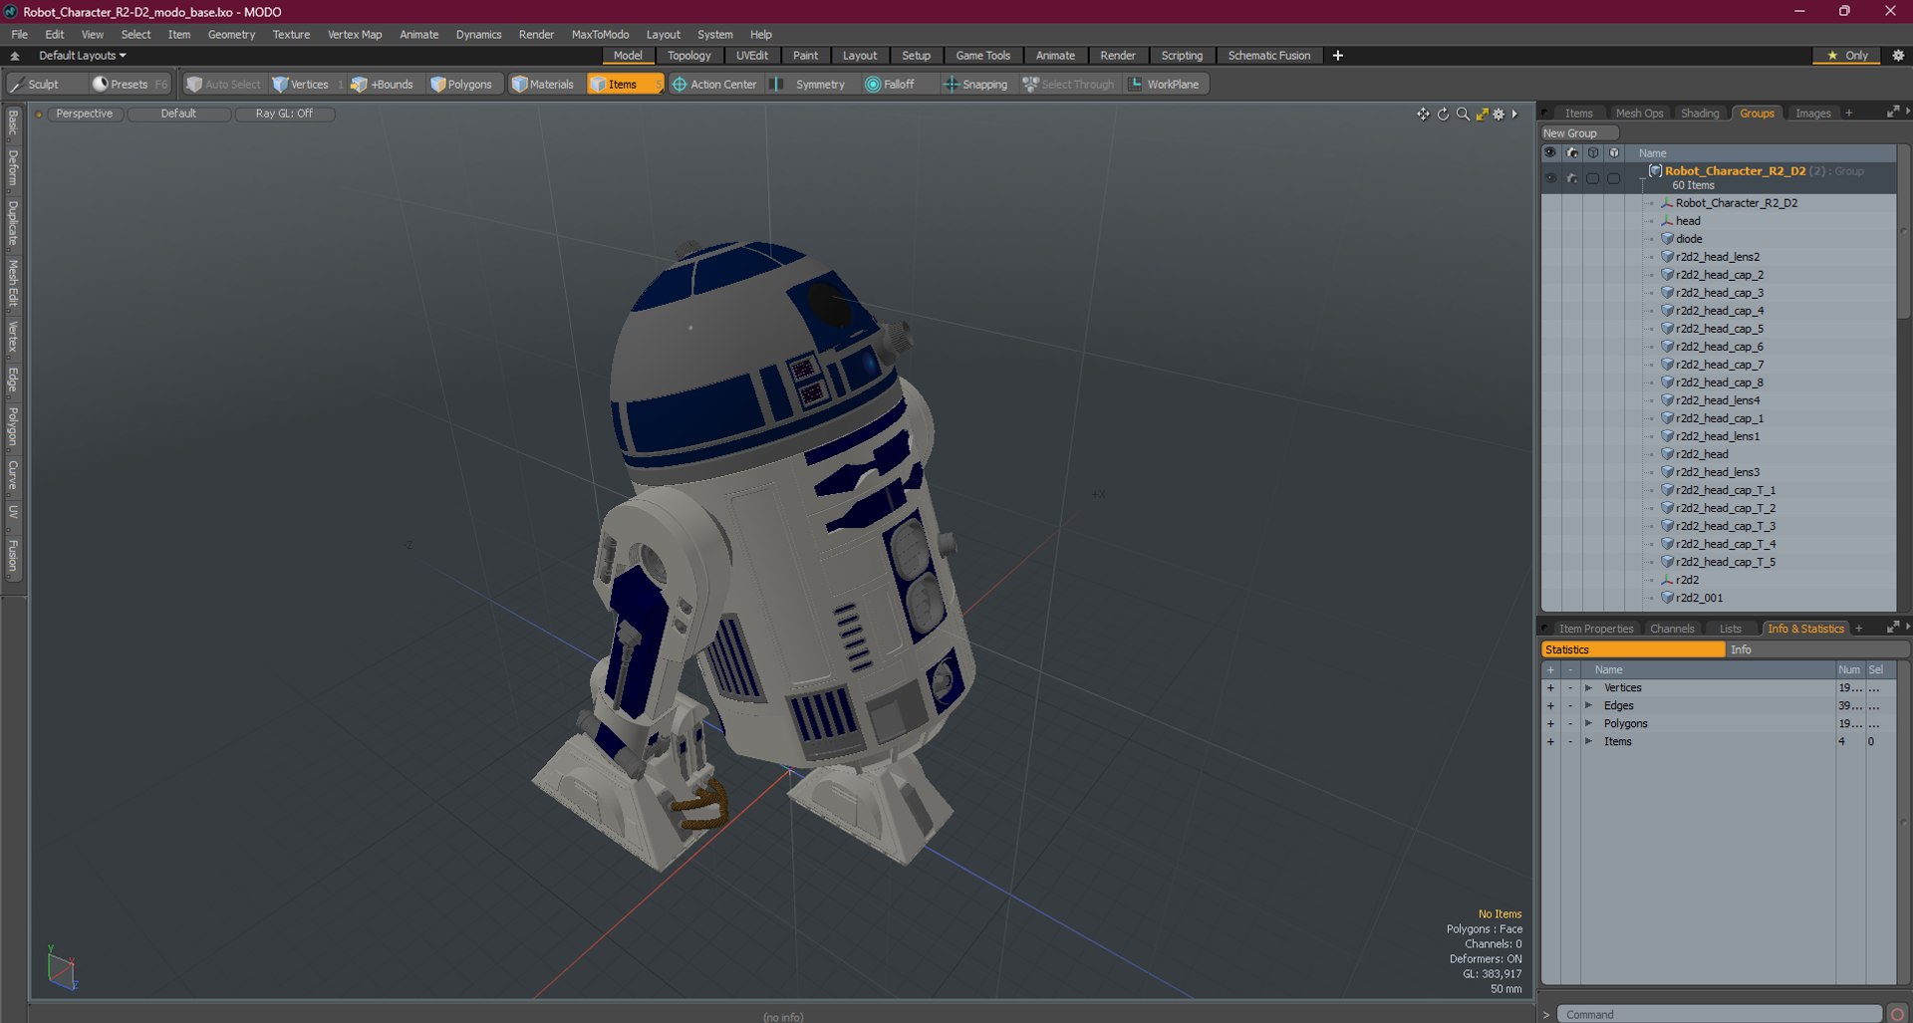The width and height of the screenshot is (1913, 1023).
Task: Click the Command input field
Action: click(x=1719, y=1014)
